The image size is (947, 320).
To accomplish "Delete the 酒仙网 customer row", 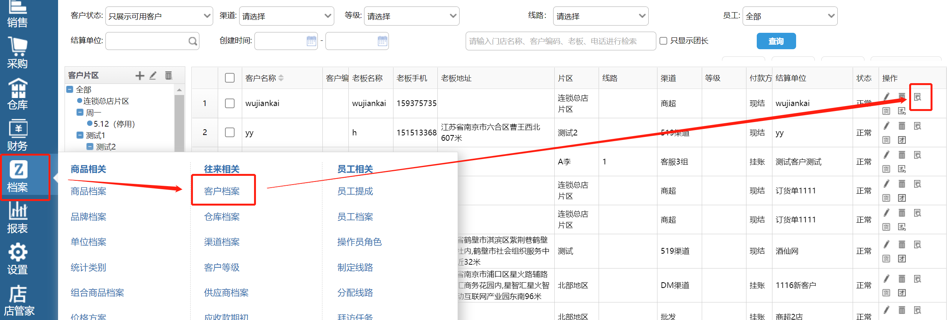I will (x=902, y=244).
